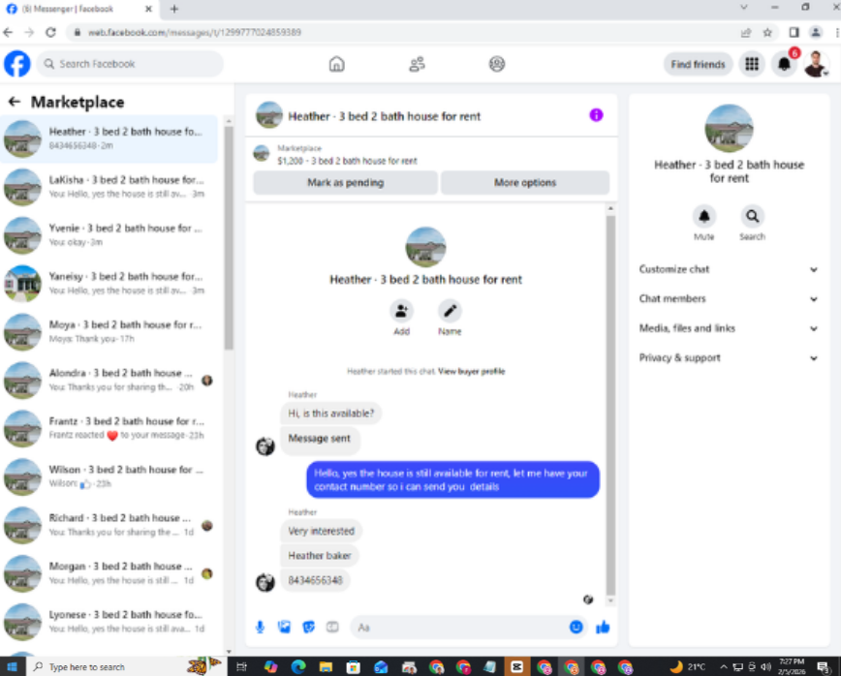This screenshot has width=841, height=676.
Task: Expand the Chat members section
Action: click(729, 298)
